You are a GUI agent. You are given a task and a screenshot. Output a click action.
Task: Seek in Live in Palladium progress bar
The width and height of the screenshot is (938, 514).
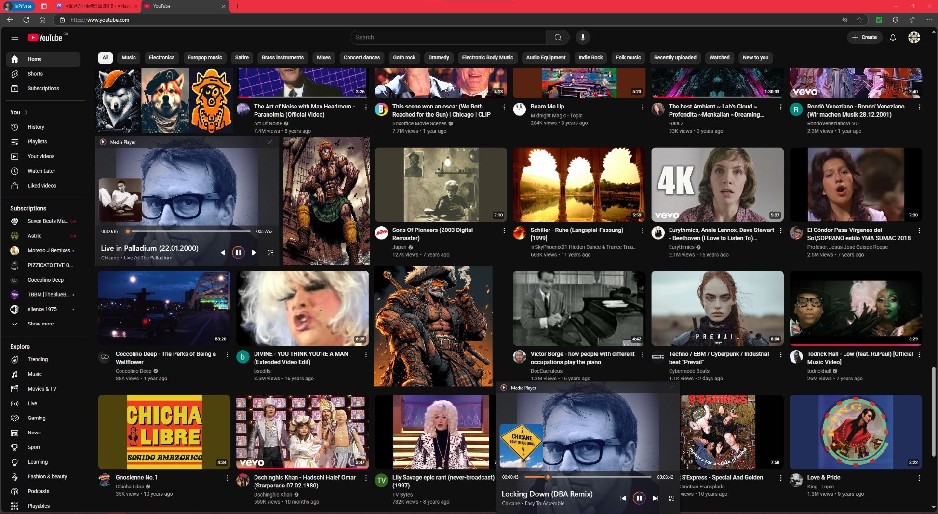188,231
